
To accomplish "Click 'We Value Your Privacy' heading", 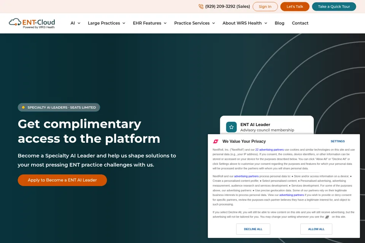I will 244,141.
